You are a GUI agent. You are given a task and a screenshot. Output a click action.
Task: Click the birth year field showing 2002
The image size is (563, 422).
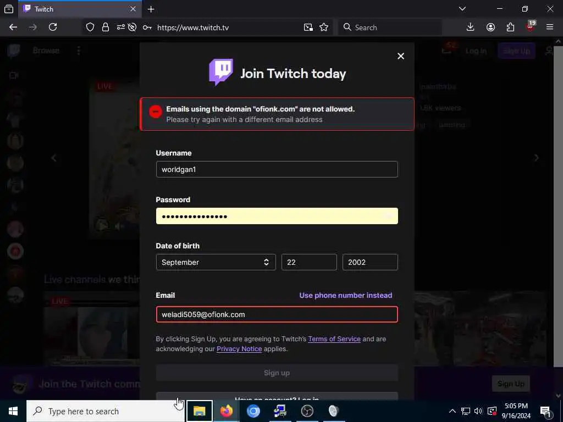(370, 262)
